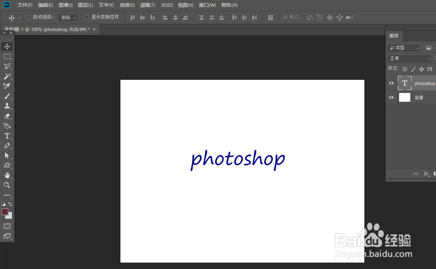Select the Brush tool

[7, 96]
